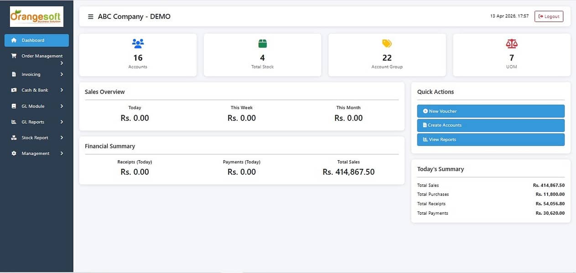The image size is (576, 273).
Task: Open the Dashboard menu item
Action: 36,40
